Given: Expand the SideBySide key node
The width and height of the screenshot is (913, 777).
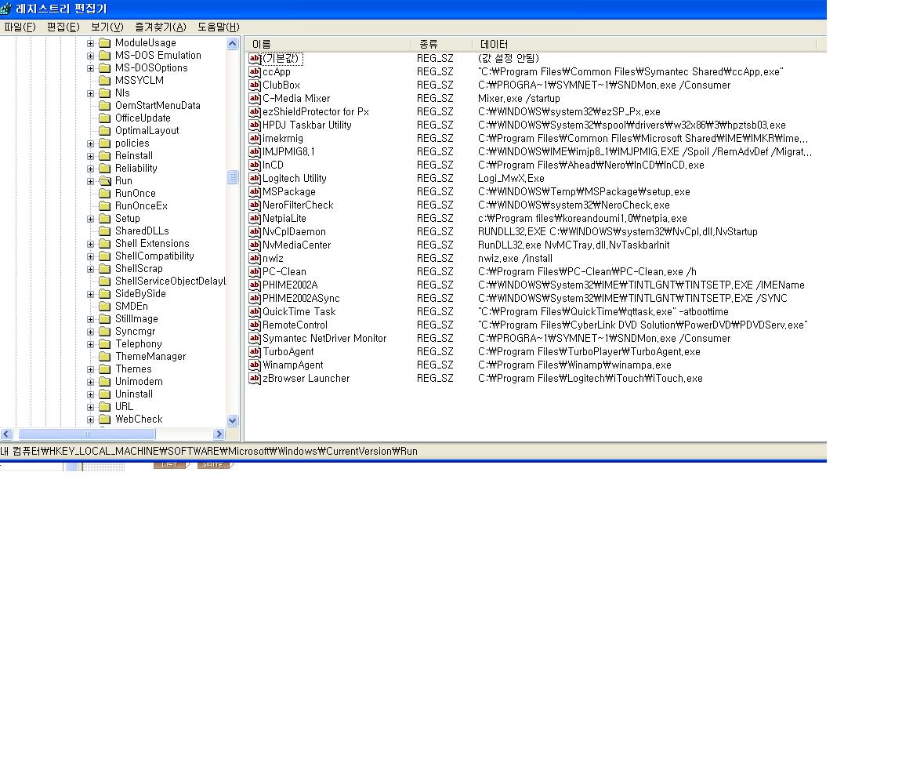Looking at the screenshot, I should [90, 294].
